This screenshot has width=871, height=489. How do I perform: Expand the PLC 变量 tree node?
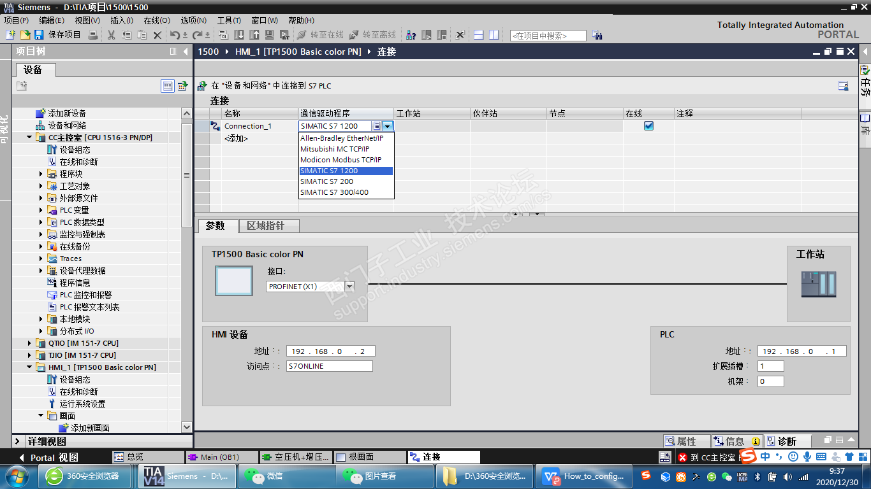[x=41, y=210]
